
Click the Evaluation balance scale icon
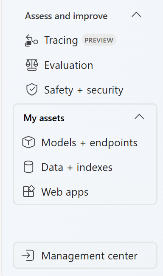pyautogui.click(x=32, y=65)
